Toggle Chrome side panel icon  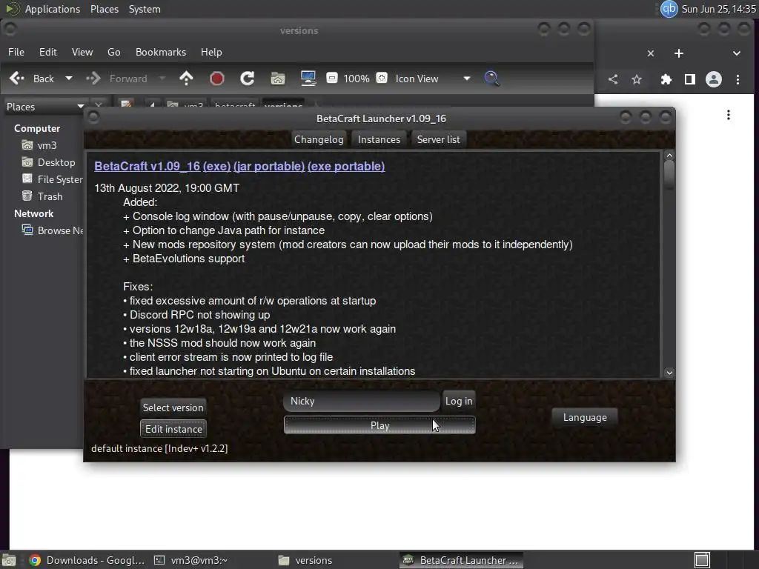pos(690,79)
